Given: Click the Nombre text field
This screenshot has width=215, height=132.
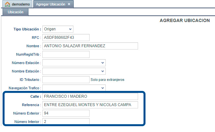Looking at the screenshot, I should pyautogui.click(x=90, y=46).
